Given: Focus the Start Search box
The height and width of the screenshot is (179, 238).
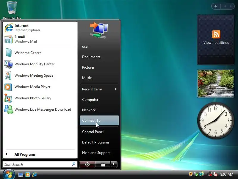Looking at the screenshot, I should click(40, 164).
